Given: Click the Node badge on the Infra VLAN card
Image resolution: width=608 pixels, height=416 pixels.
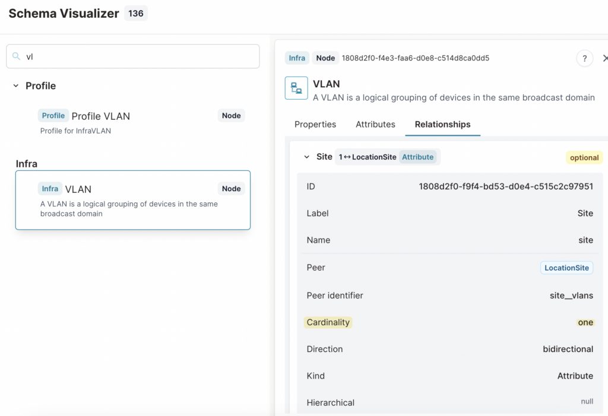Looking at the screenshot, I should point(231,189).
